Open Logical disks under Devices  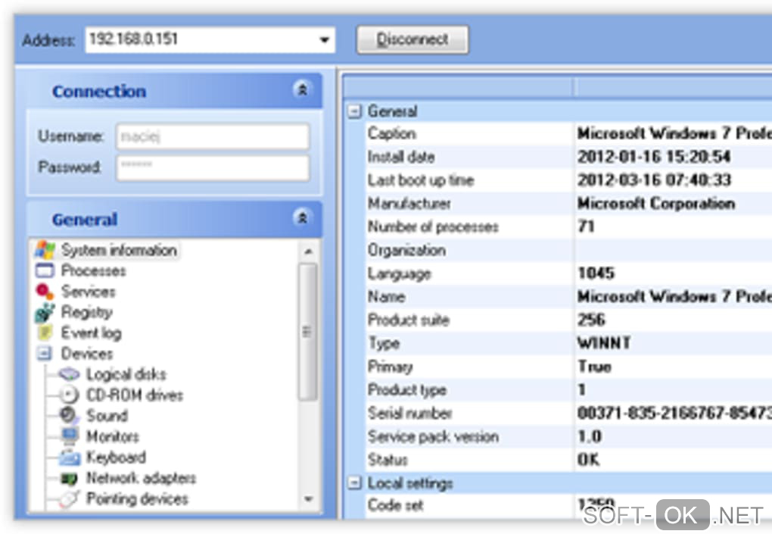(126, 374)
